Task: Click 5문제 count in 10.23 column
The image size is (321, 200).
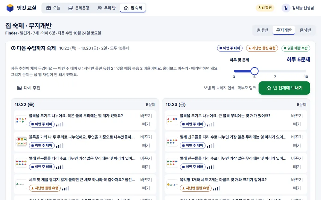Action: pyautogui.click(x=301, y=105)
